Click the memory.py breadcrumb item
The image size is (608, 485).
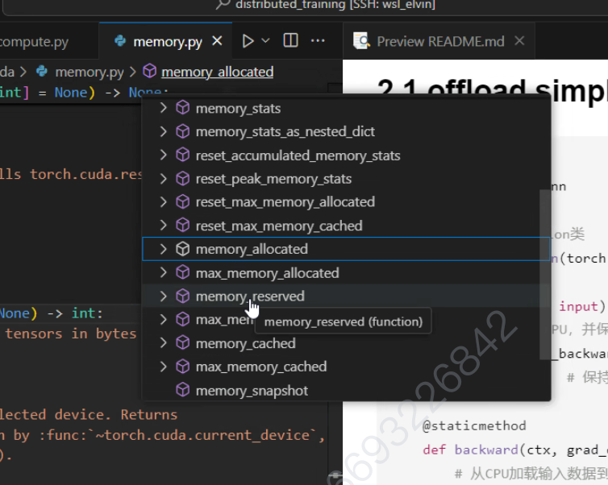(89, 72)
